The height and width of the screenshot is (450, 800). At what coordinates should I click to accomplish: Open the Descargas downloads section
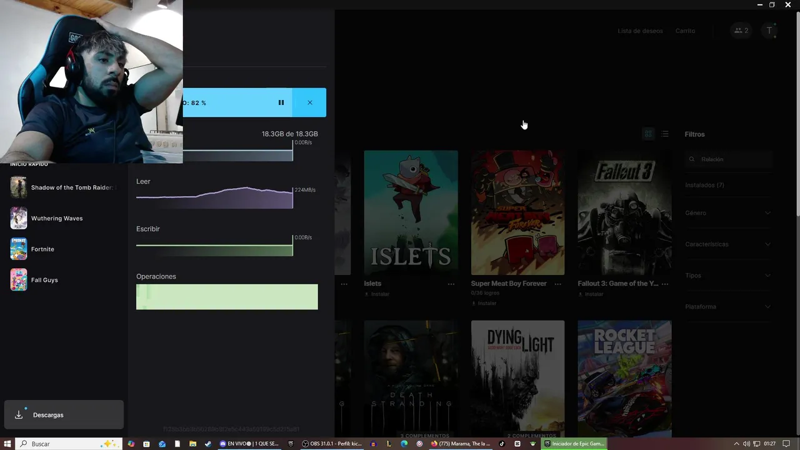pyautogui.click(x=64, y=415)
